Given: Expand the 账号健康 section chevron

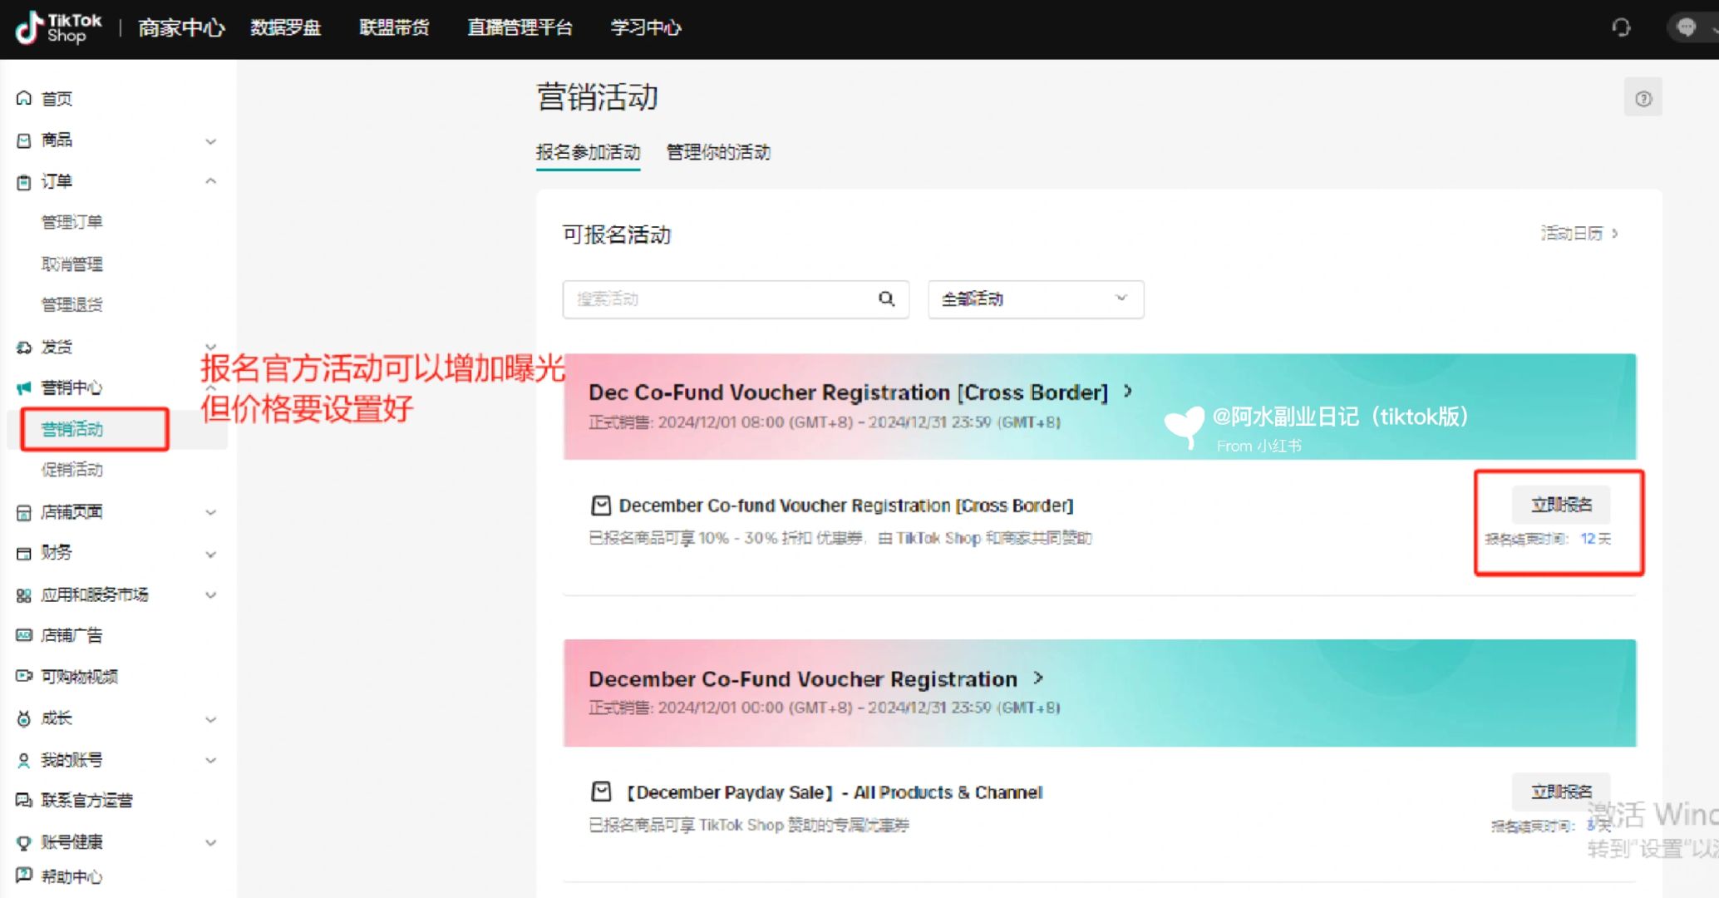Looking at the screenshot, I should point(211,842).
